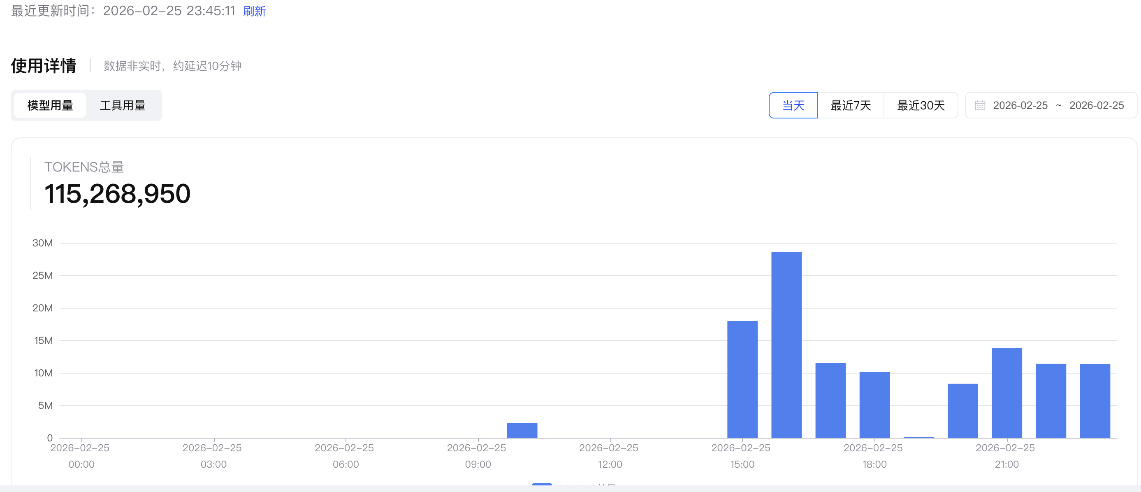Click the 刷新 refresh link

[254, 11]
